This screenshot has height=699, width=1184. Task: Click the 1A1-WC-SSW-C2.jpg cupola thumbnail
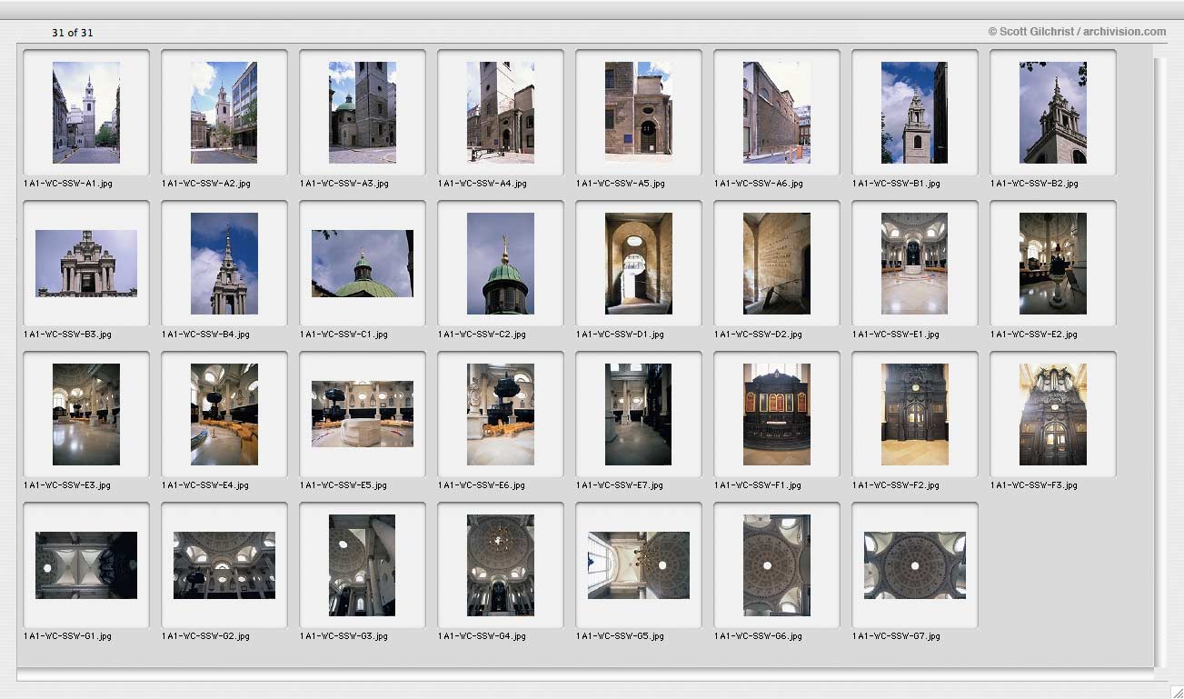[x=501, y=264]
